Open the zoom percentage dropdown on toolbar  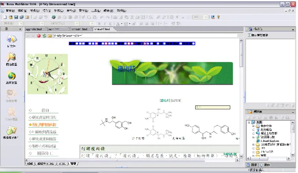click(x=206, y=17)
